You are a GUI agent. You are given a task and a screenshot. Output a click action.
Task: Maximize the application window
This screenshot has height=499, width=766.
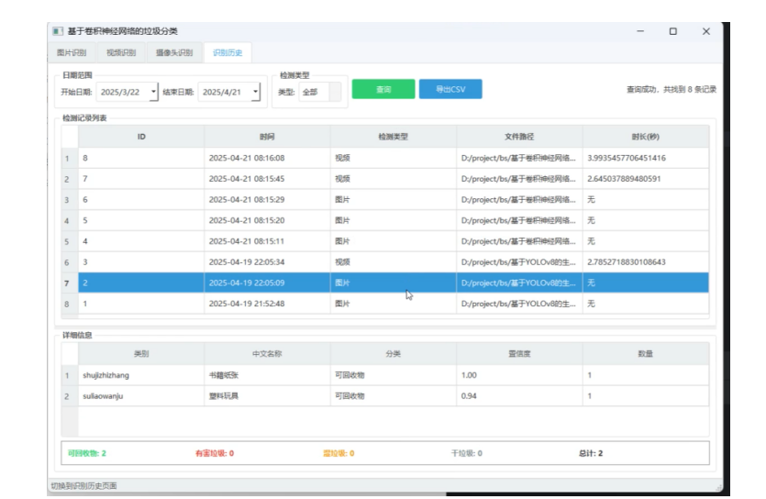pos(672,31)
